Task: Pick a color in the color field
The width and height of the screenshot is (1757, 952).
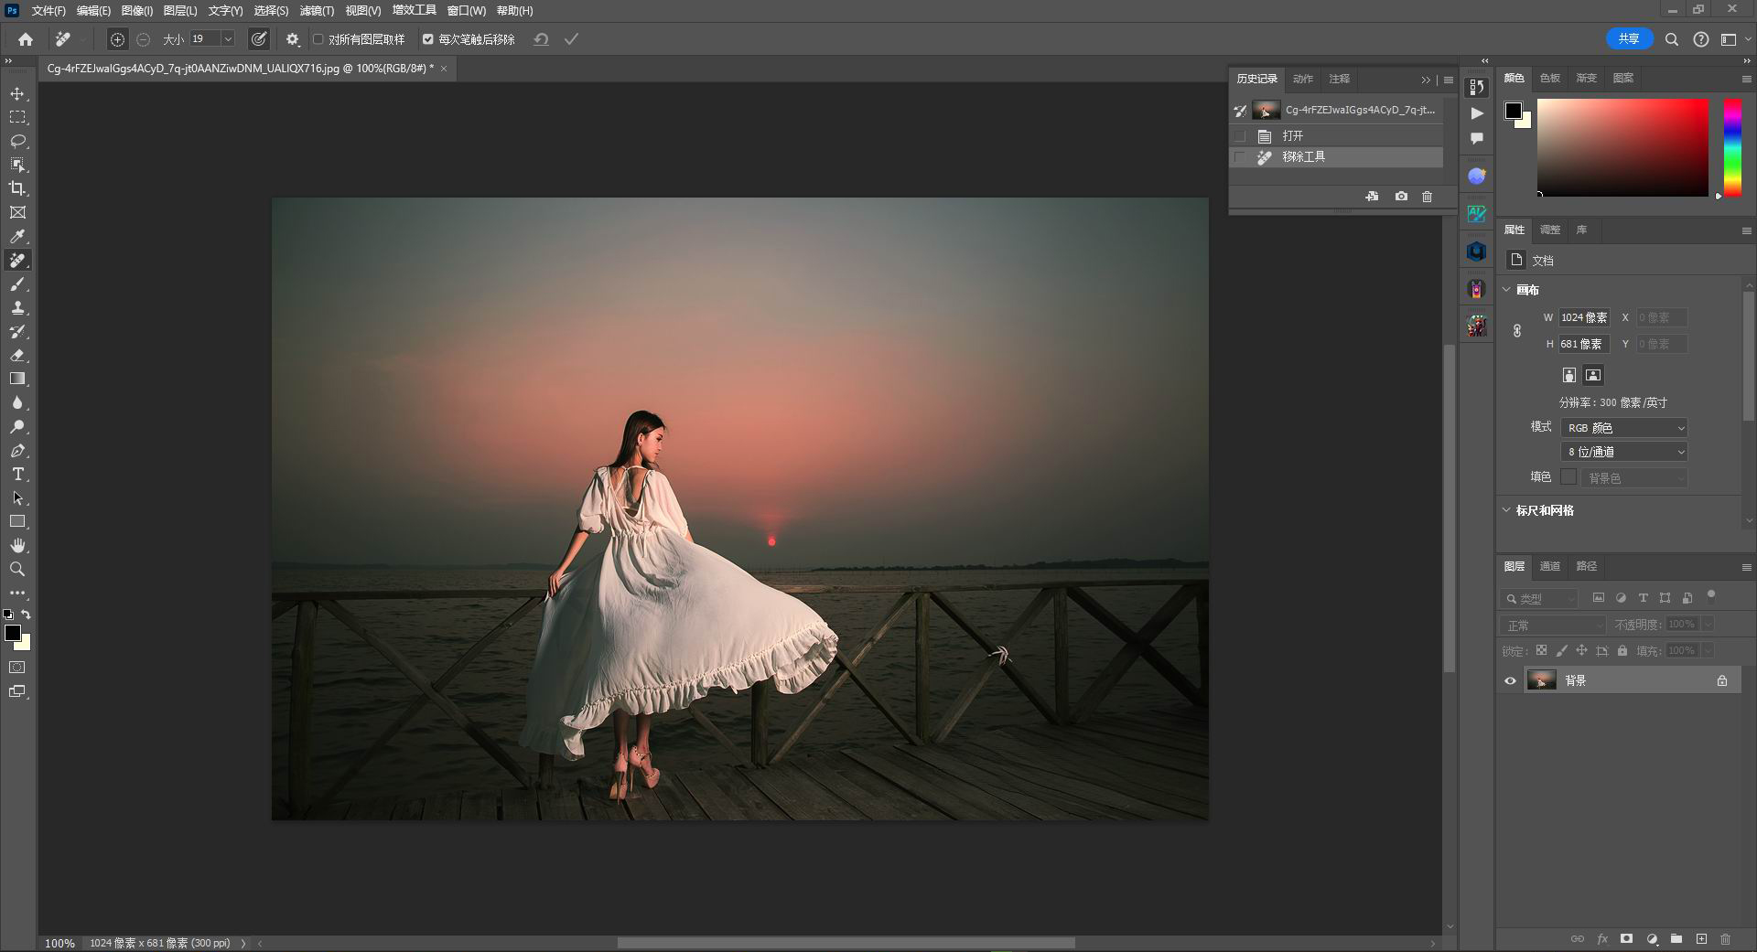Action: click(x=1622, y=147)
